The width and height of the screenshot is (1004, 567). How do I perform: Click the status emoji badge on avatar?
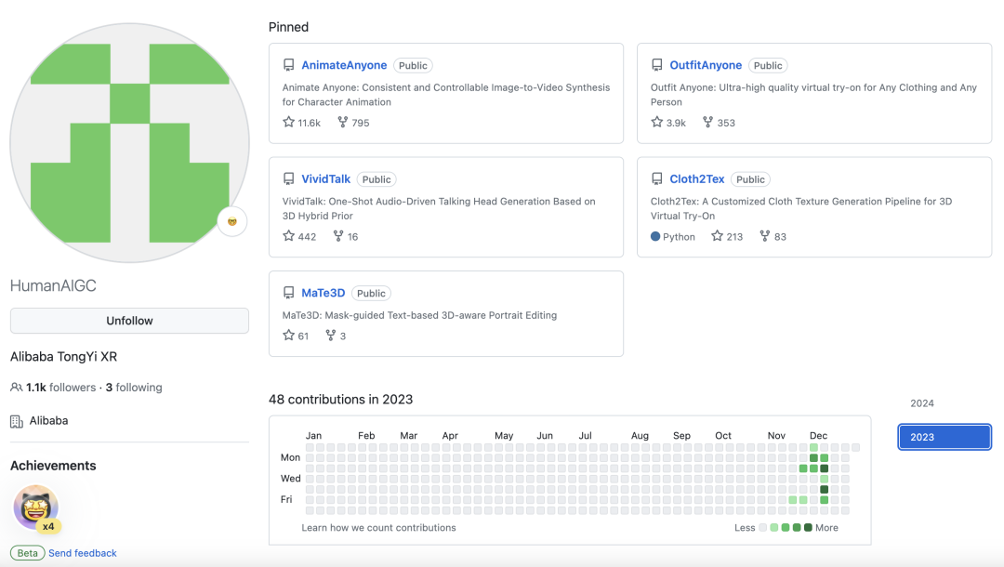point(231,221)
